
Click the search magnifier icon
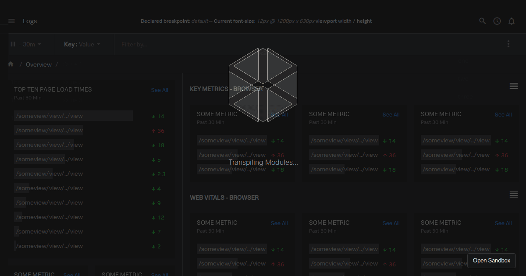point(483,21)
